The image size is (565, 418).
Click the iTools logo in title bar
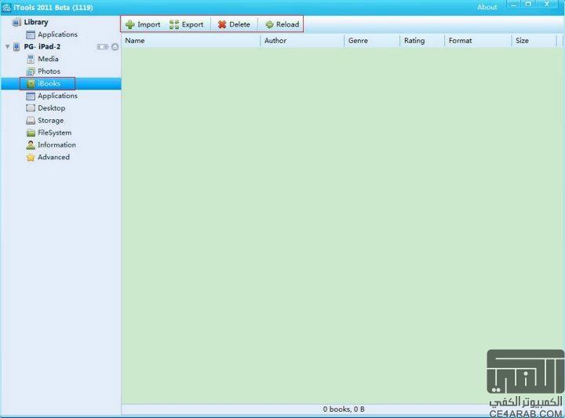click(6, 7)
